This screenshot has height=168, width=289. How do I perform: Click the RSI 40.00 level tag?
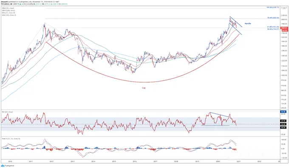[283, 128]
